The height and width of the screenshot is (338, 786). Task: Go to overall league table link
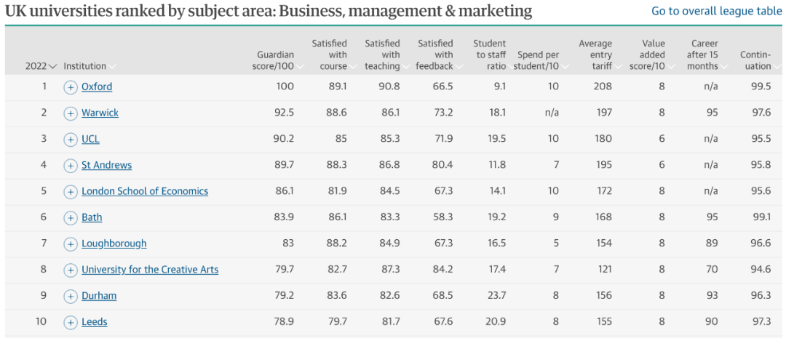click(x=716, y=11)
